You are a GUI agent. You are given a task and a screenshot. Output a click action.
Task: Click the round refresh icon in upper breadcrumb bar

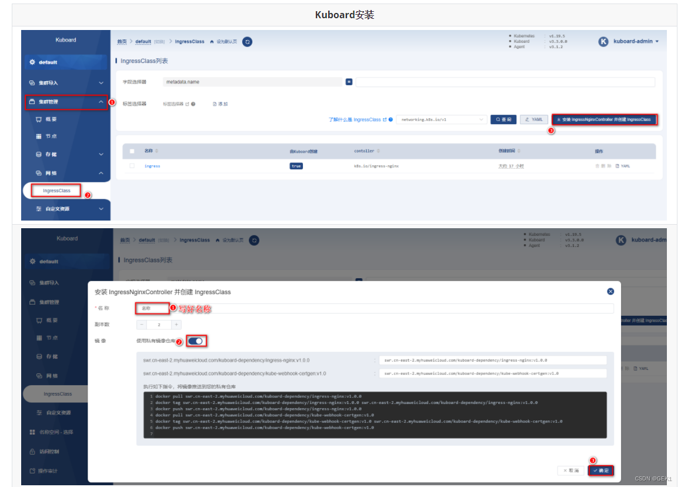247,42
